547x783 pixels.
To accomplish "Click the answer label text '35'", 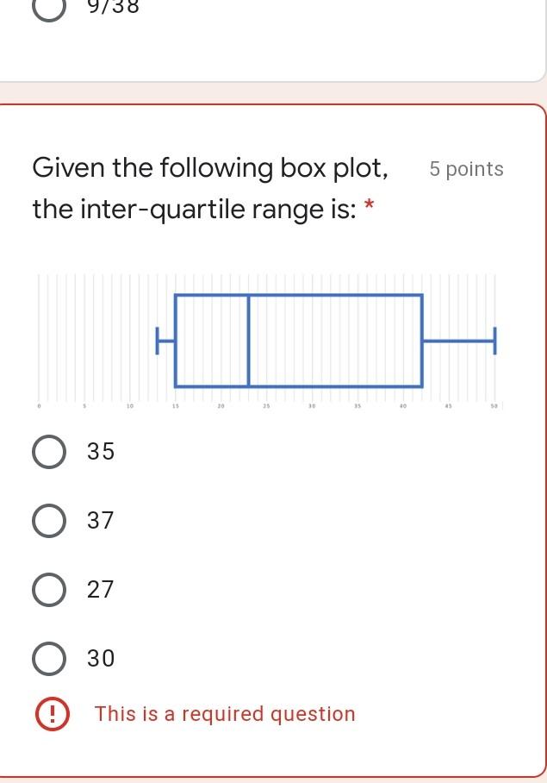I will [x=101, y=451].
